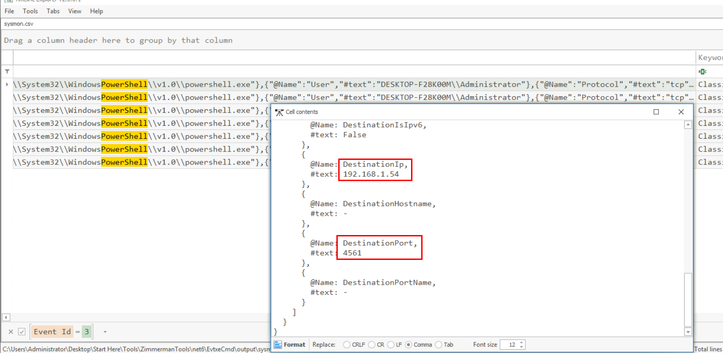Select the CRLF replace option
723x353 pixels.
click(347, 345)
